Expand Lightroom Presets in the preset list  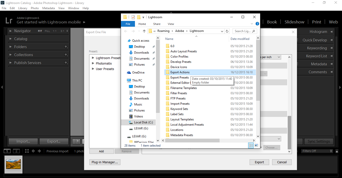point(93,58)
